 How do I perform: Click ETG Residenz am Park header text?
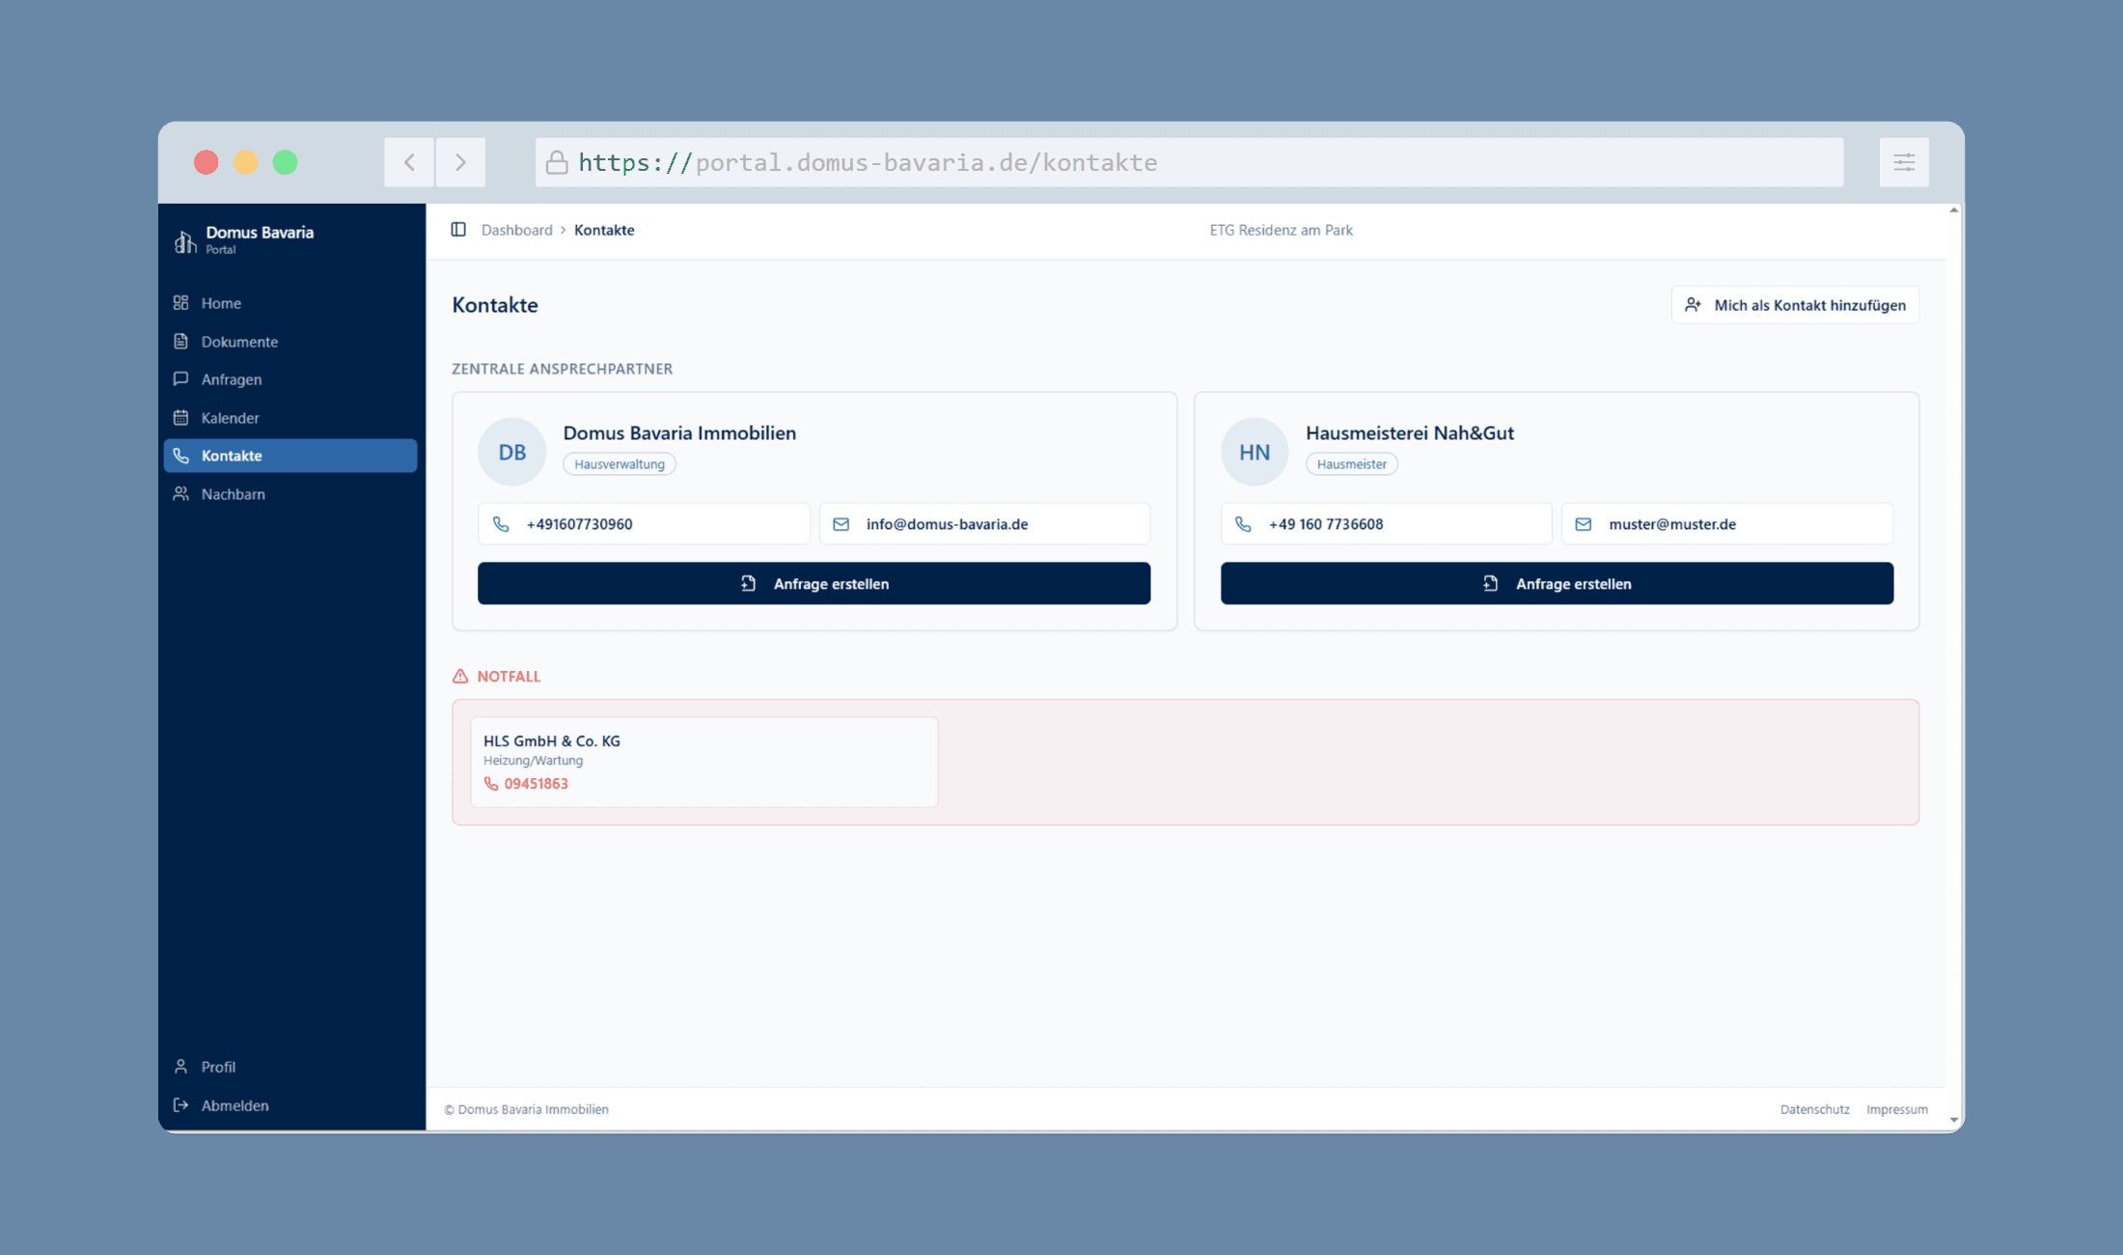click(1281, 230)
